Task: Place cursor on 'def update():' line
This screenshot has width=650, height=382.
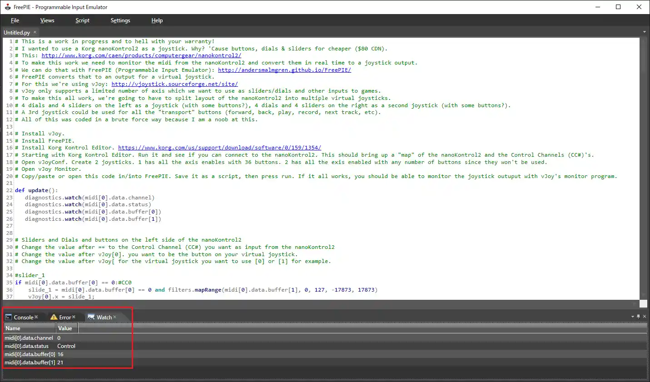Action: coord(36,190)
